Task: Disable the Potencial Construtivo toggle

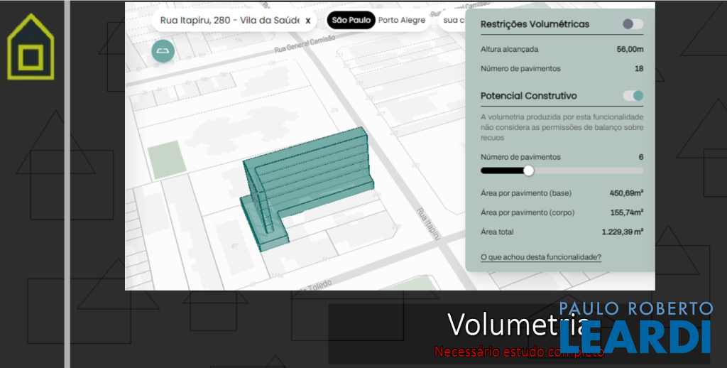Action: (x=633, y=96)
